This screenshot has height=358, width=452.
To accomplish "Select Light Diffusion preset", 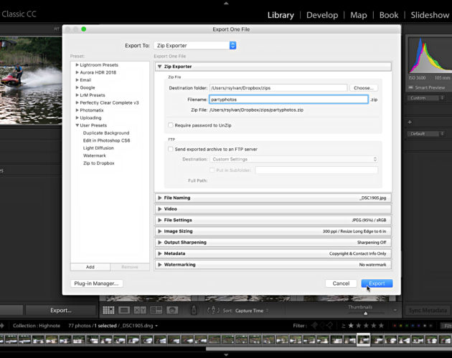I will pos(98,148).
